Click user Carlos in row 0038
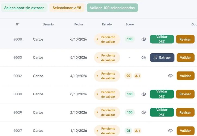 38,39
